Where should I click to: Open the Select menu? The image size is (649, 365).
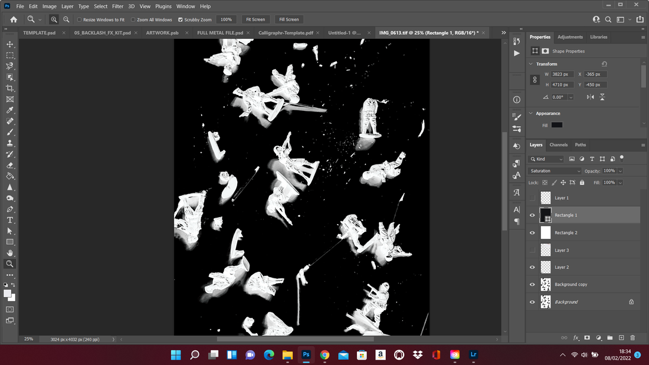point(100,6)
